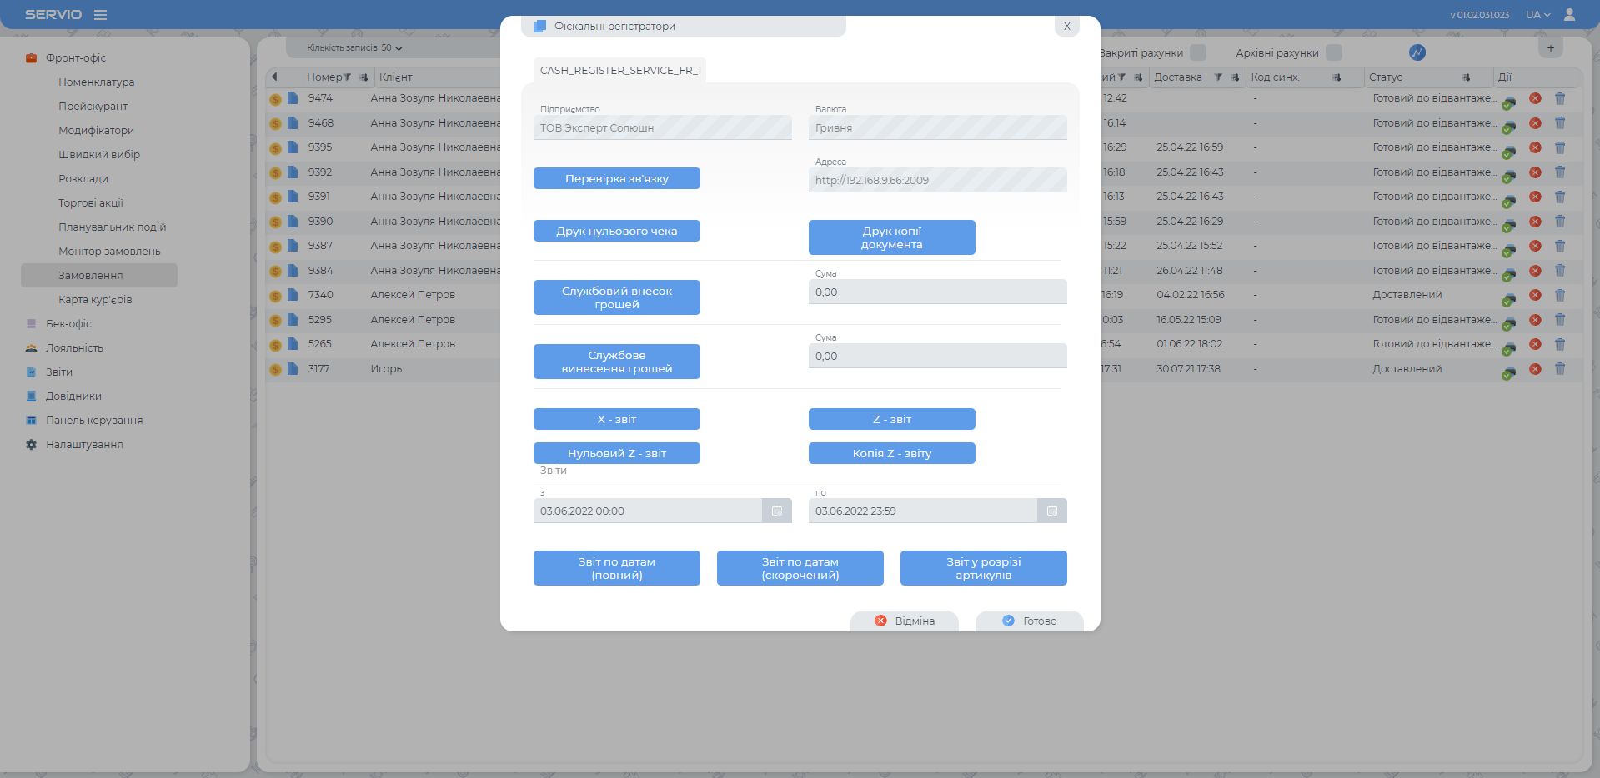Select the CASH_REGISTER_SERVICE_FR_1 tab
Screen dimensions: 1600x778
click(x=619, y=71)
